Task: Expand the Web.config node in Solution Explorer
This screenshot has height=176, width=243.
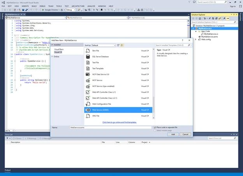Action: pyautogui.click(x=196, y=39)
